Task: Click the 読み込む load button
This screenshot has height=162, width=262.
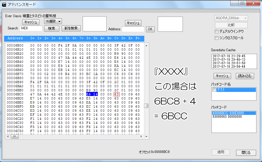Action: [244, 76]
